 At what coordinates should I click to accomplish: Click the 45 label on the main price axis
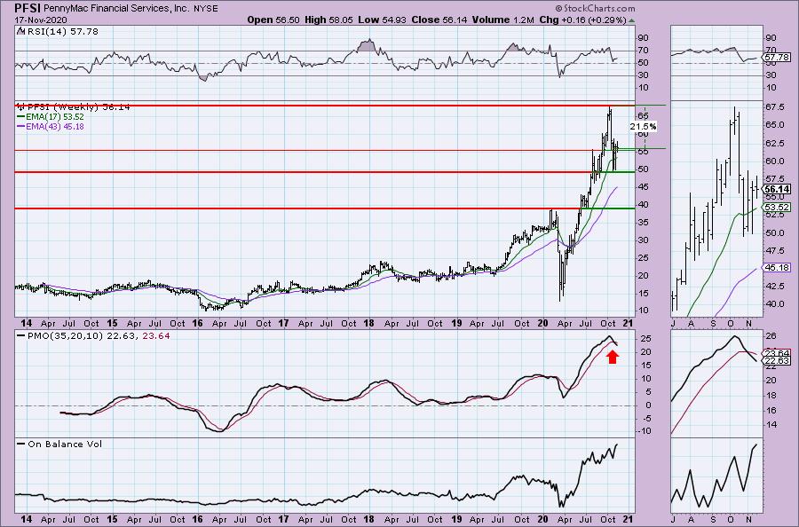tap(644, 187)
